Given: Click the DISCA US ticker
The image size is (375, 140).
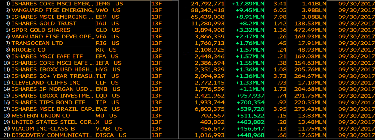Looking at the screenshot, I should coord(111,135).
